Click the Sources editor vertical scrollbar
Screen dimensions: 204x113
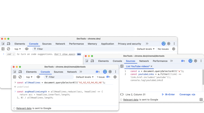click(x=203, y=77)
